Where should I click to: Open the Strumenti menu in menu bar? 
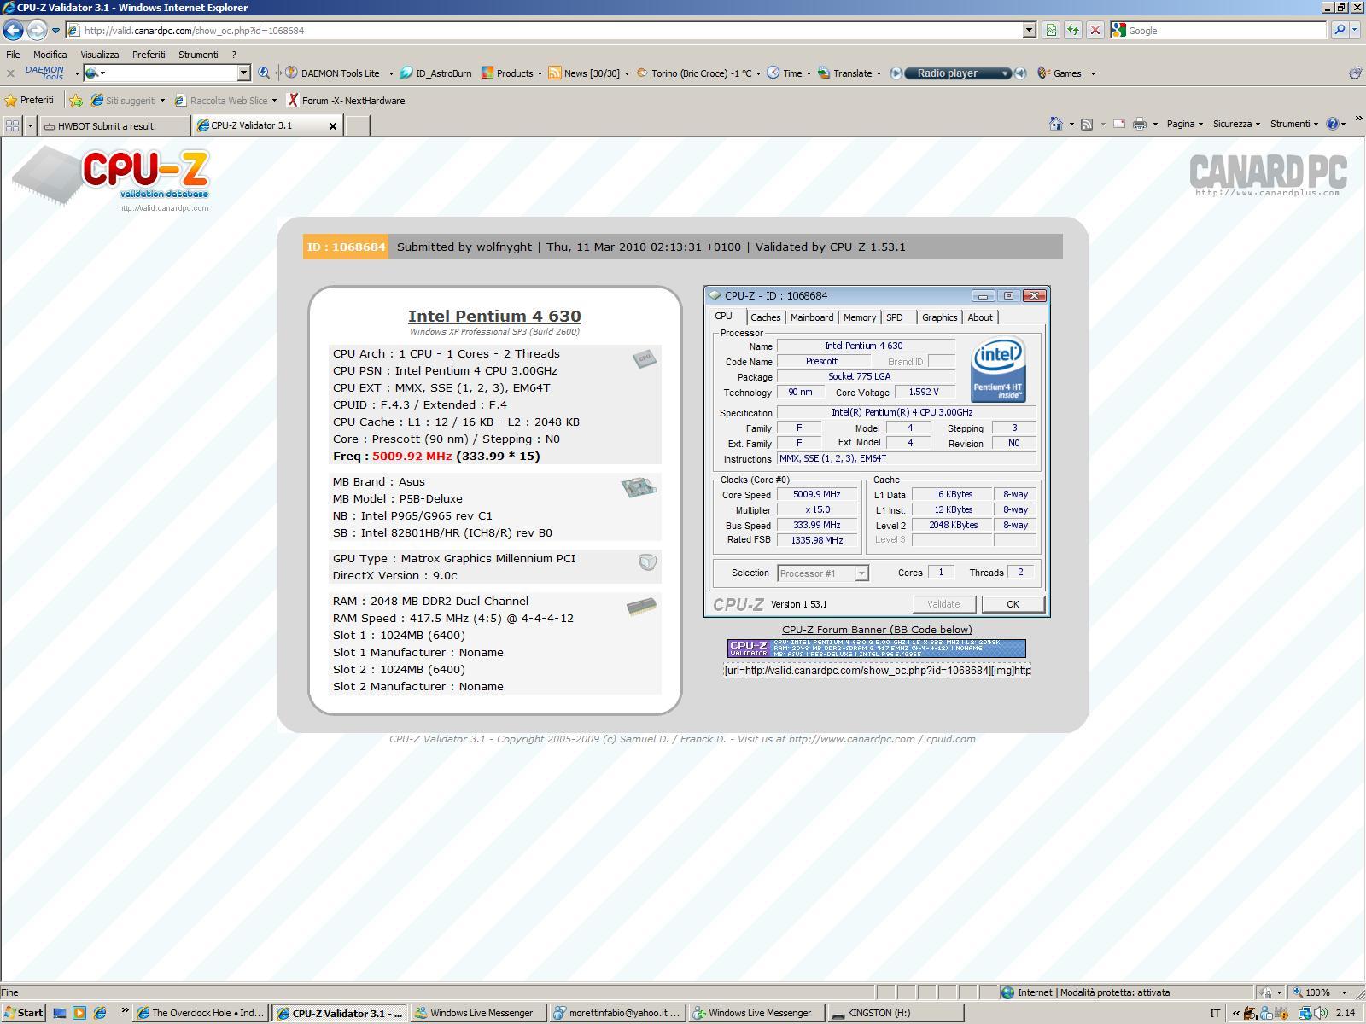(x=198, y=54)
